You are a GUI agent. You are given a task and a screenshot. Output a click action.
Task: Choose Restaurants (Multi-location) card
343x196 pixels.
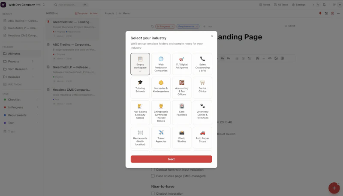[140, 137]
